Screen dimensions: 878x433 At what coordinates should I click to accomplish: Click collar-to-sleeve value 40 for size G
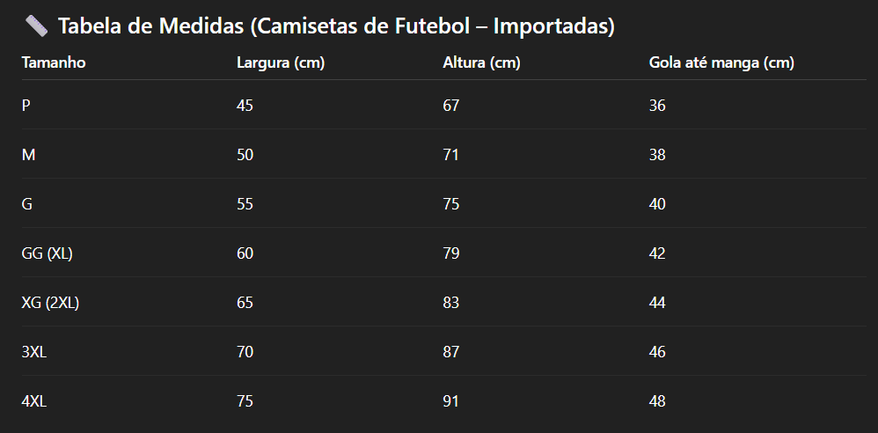[657, 204]
